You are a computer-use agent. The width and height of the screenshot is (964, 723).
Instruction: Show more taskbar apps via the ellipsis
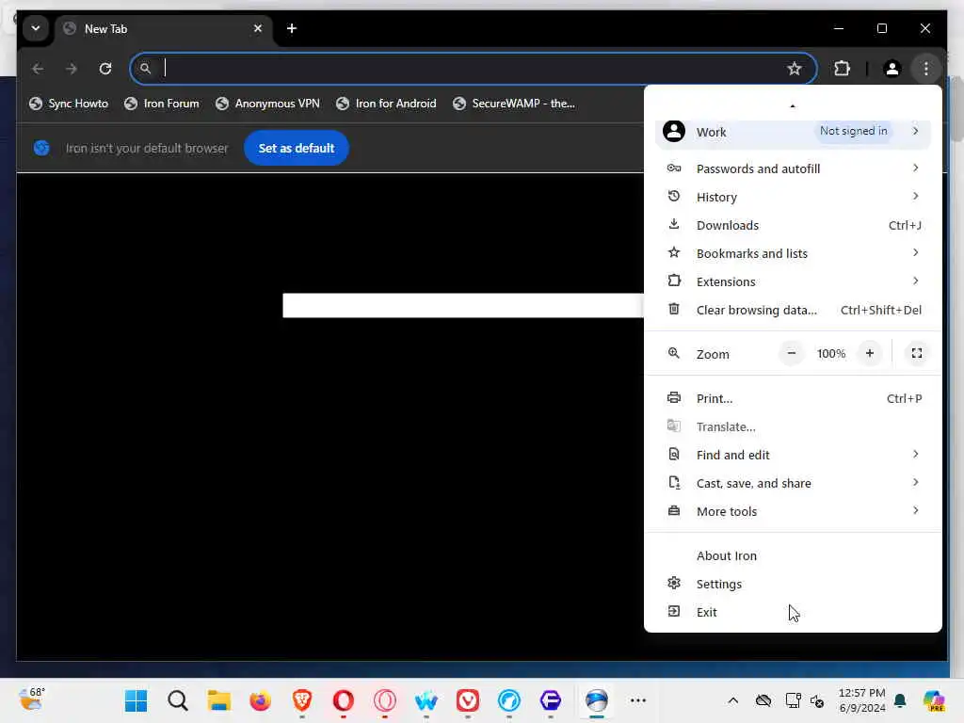(x=638, y=700)
